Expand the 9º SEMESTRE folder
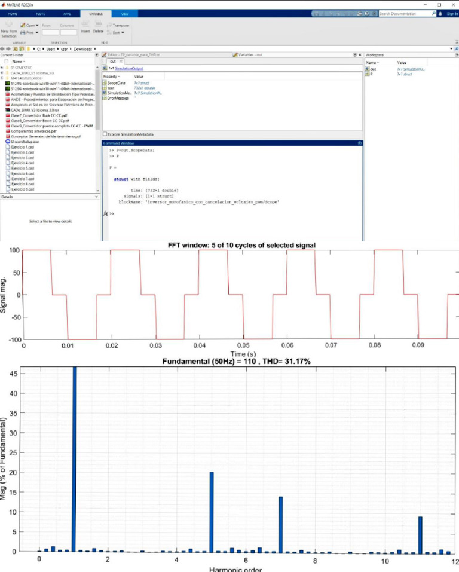This screenshot has width=459, height=572. pos(2,68)
